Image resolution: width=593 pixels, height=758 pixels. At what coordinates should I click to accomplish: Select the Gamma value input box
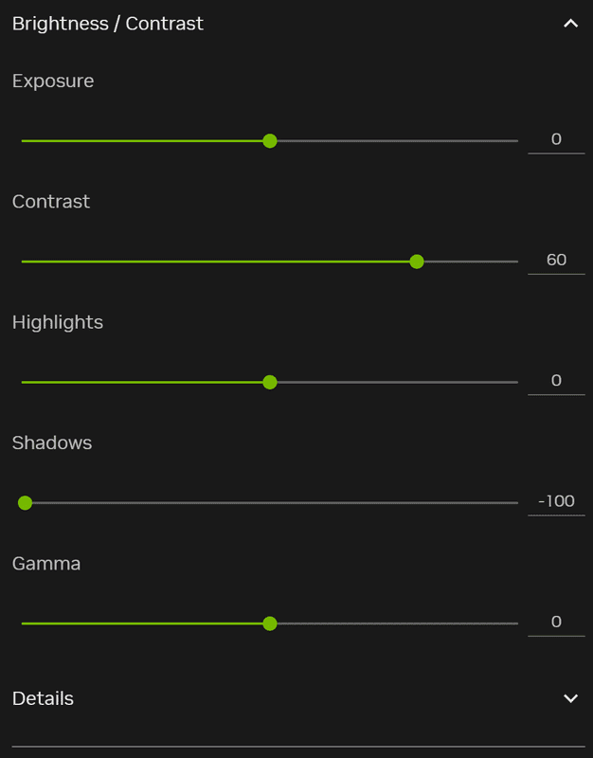pos(556,622)
